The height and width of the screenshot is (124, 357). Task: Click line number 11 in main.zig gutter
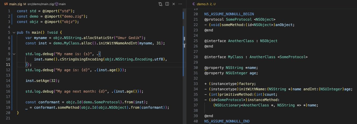pos(9,65)
